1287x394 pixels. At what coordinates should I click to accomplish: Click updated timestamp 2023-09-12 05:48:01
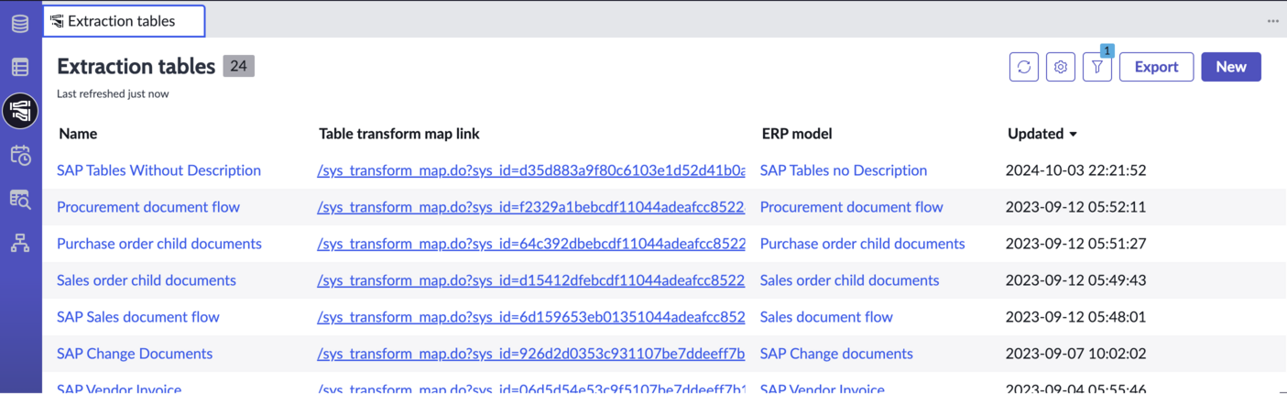point(1075,317)
